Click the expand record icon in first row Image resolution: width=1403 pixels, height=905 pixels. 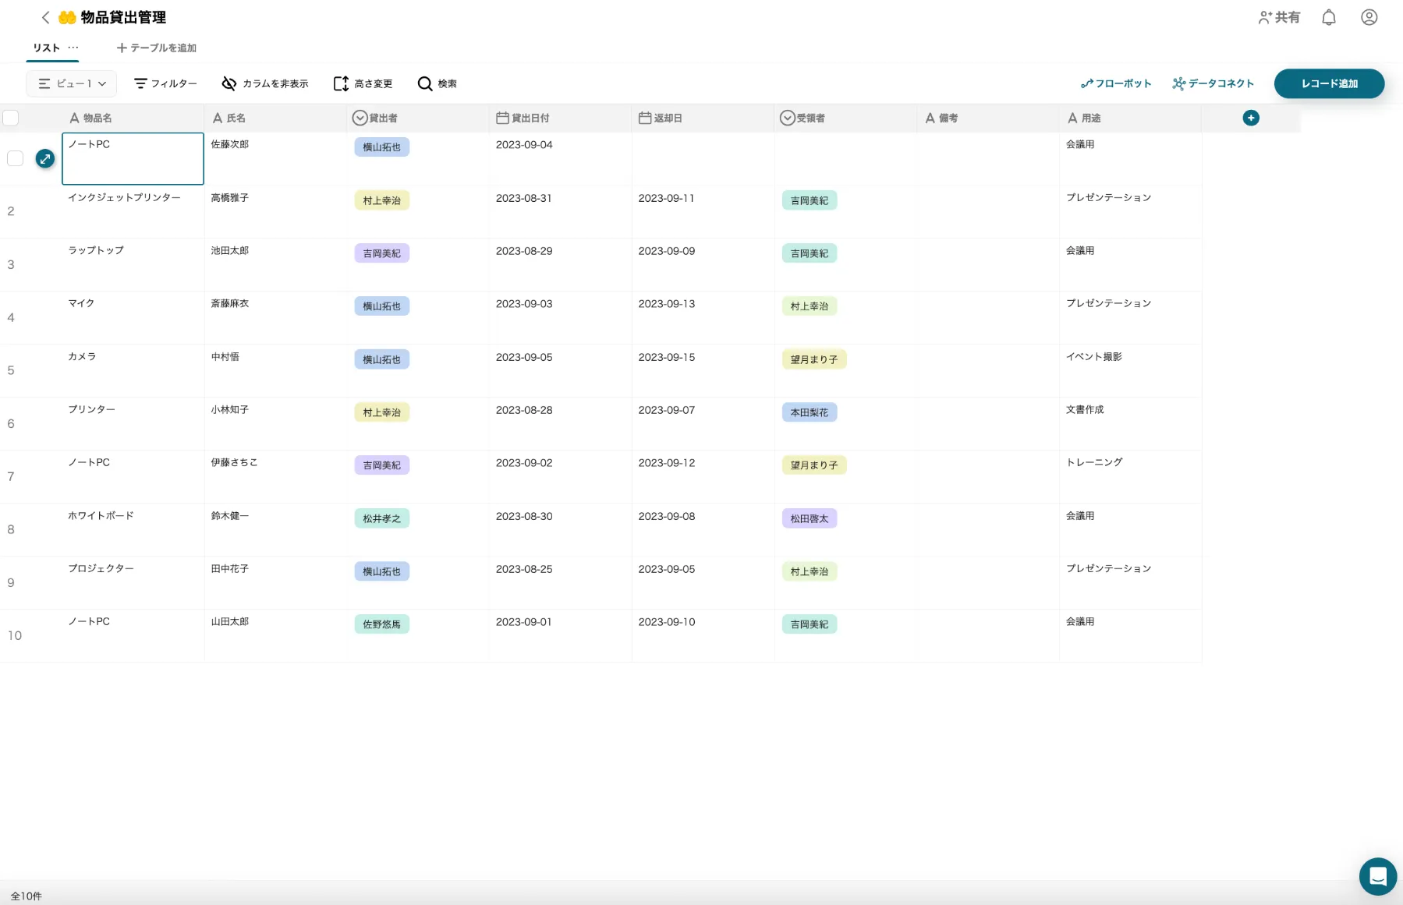(x=45, y=159)
